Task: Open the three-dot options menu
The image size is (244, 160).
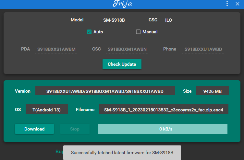Action: pyautogui.click(x=227, y=4)
